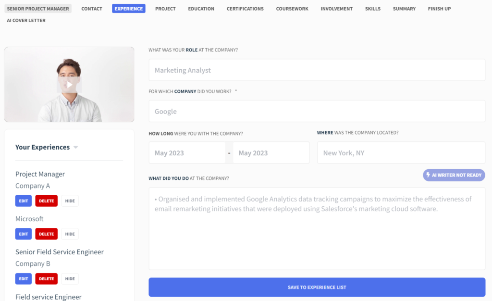
Task: Delete the Project Manager Company A experience
Action: tap(47, 201)
